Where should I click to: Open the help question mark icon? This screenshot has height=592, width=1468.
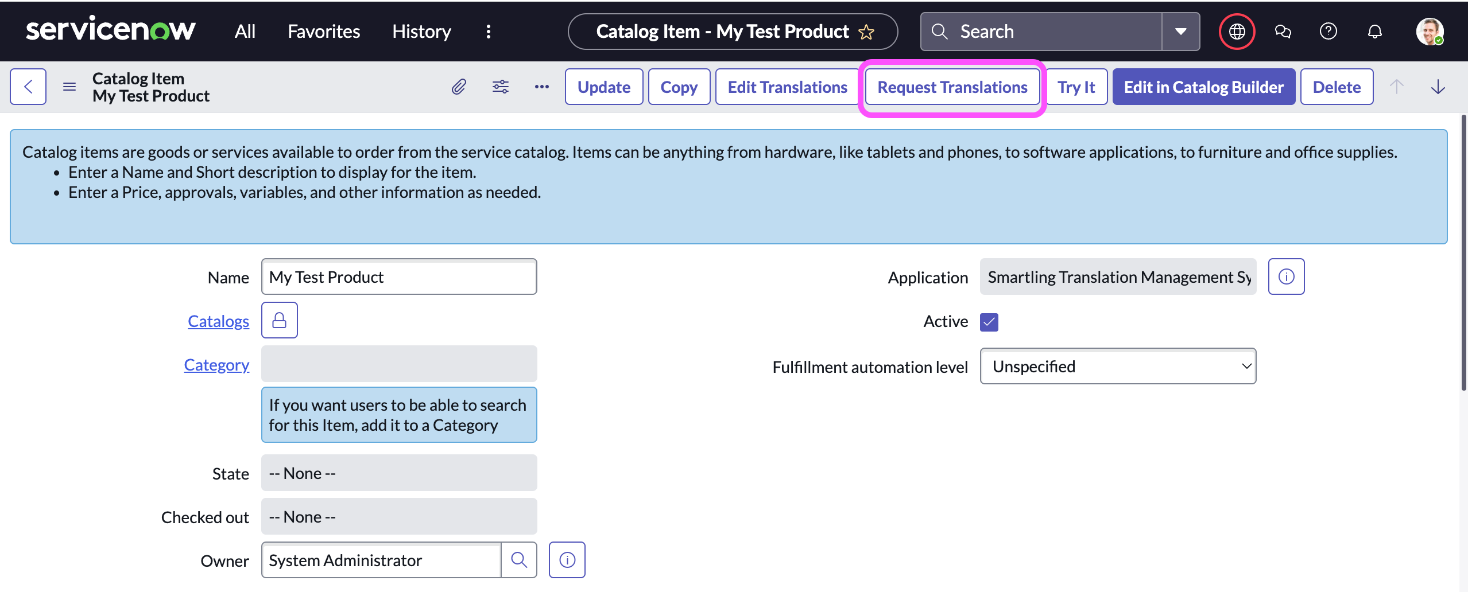(x=1328, y=32)
